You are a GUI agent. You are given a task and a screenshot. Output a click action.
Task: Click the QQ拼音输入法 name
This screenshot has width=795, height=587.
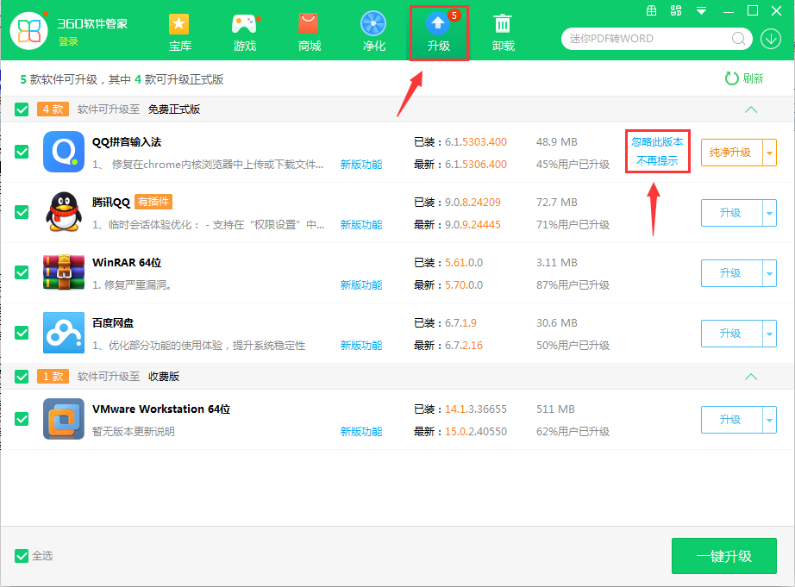pos(127,142)
